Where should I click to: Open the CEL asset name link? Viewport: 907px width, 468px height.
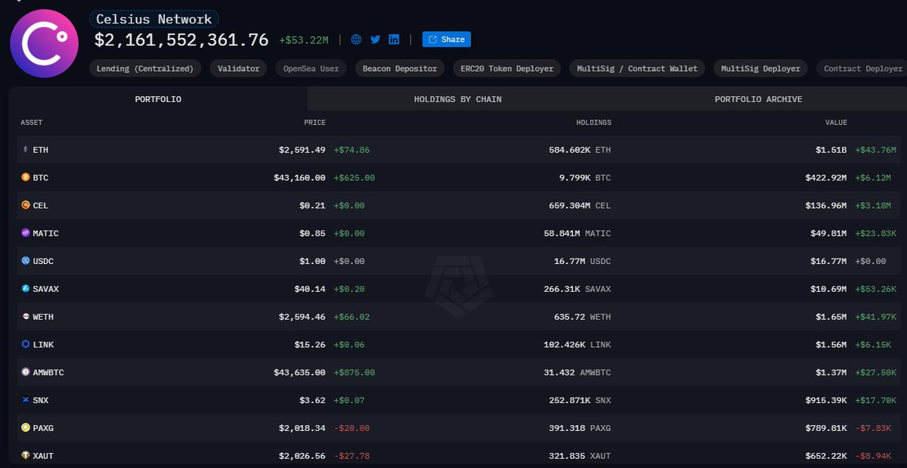(x=40, y=206)
